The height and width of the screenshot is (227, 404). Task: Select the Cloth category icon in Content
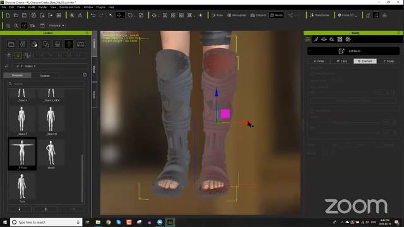tap(46, 44)
